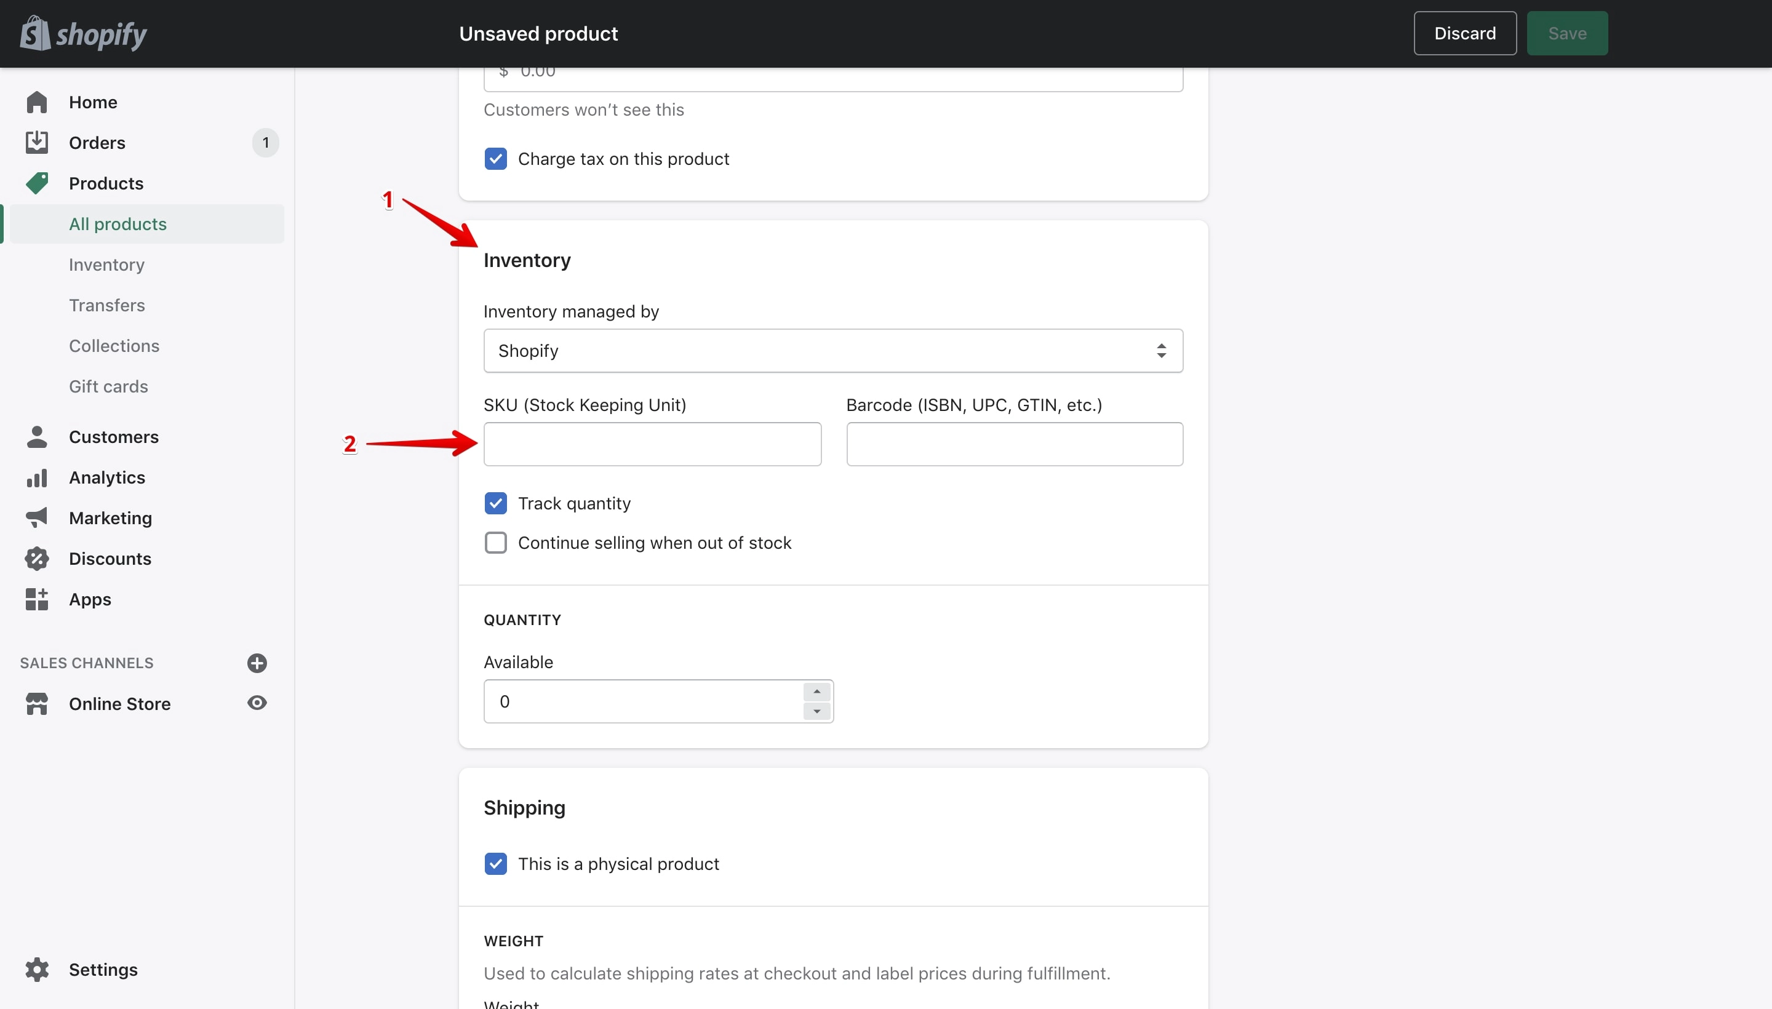Open Discounts in the sidebar
Screen dimensions: 1772x1009
pyautogui.click(x=110, y=559)
